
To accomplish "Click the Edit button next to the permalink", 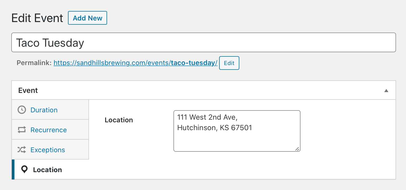I will click(229, 63).
